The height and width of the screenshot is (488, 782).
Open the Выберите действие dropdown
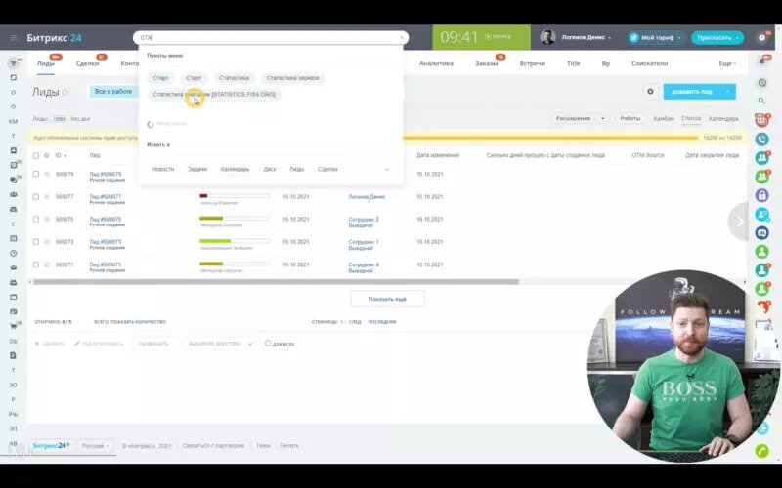pos(220,344)
